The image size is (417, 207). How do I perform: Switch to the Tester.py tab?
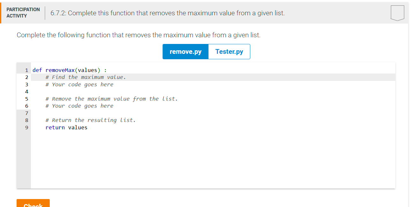click(x=229, y=51)
